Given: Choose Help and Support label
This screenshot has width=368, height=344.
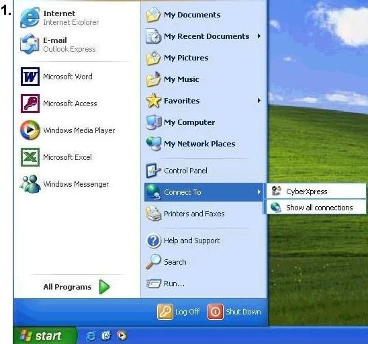Looking at the screenshot, I should tap(192, 241).
